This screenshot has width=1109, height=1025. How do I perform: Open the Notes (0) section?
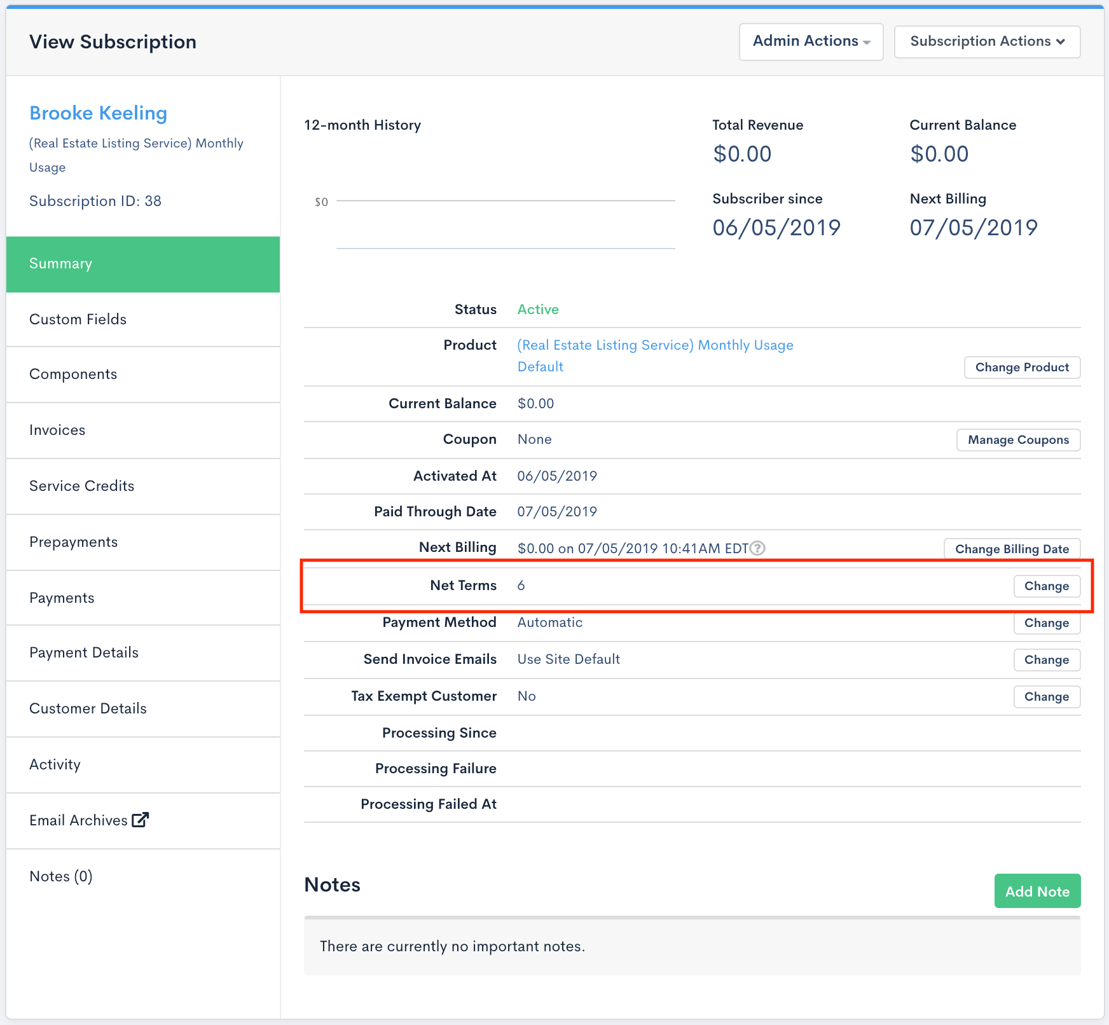point(143,877)
